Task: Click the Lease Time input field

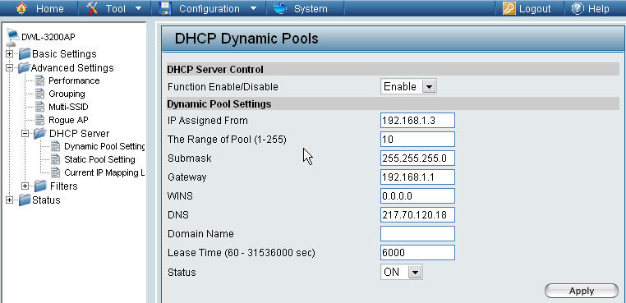Action: [417, 253]
